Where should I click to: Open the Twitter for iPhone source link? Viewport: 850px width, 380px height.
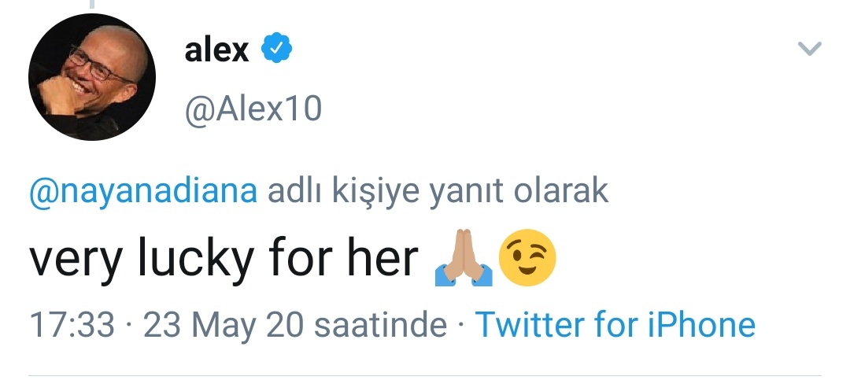[x=615, y=324]
